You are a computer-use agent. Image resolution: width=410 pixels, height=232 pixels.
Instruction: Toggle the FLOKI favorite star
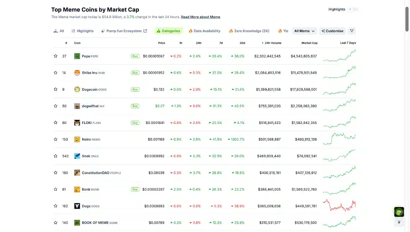(x=55, y=123)
